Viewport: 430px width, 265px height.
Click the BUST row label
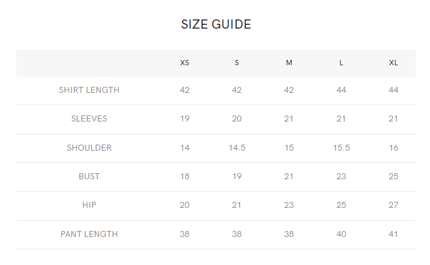click(89, 176)
